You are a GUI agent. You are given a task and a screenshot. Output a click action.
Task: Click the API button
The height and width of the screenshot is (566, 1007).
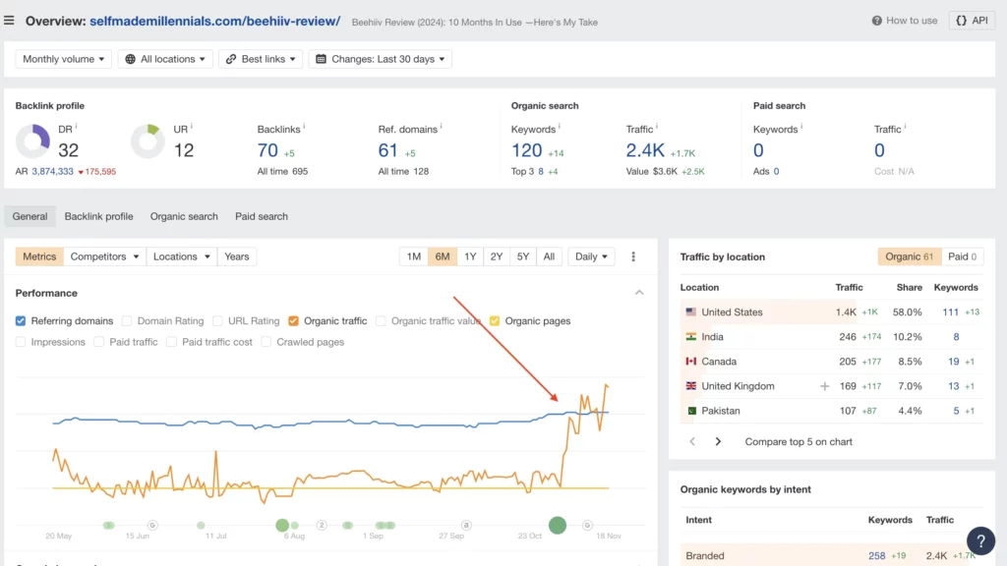(972, 21)
